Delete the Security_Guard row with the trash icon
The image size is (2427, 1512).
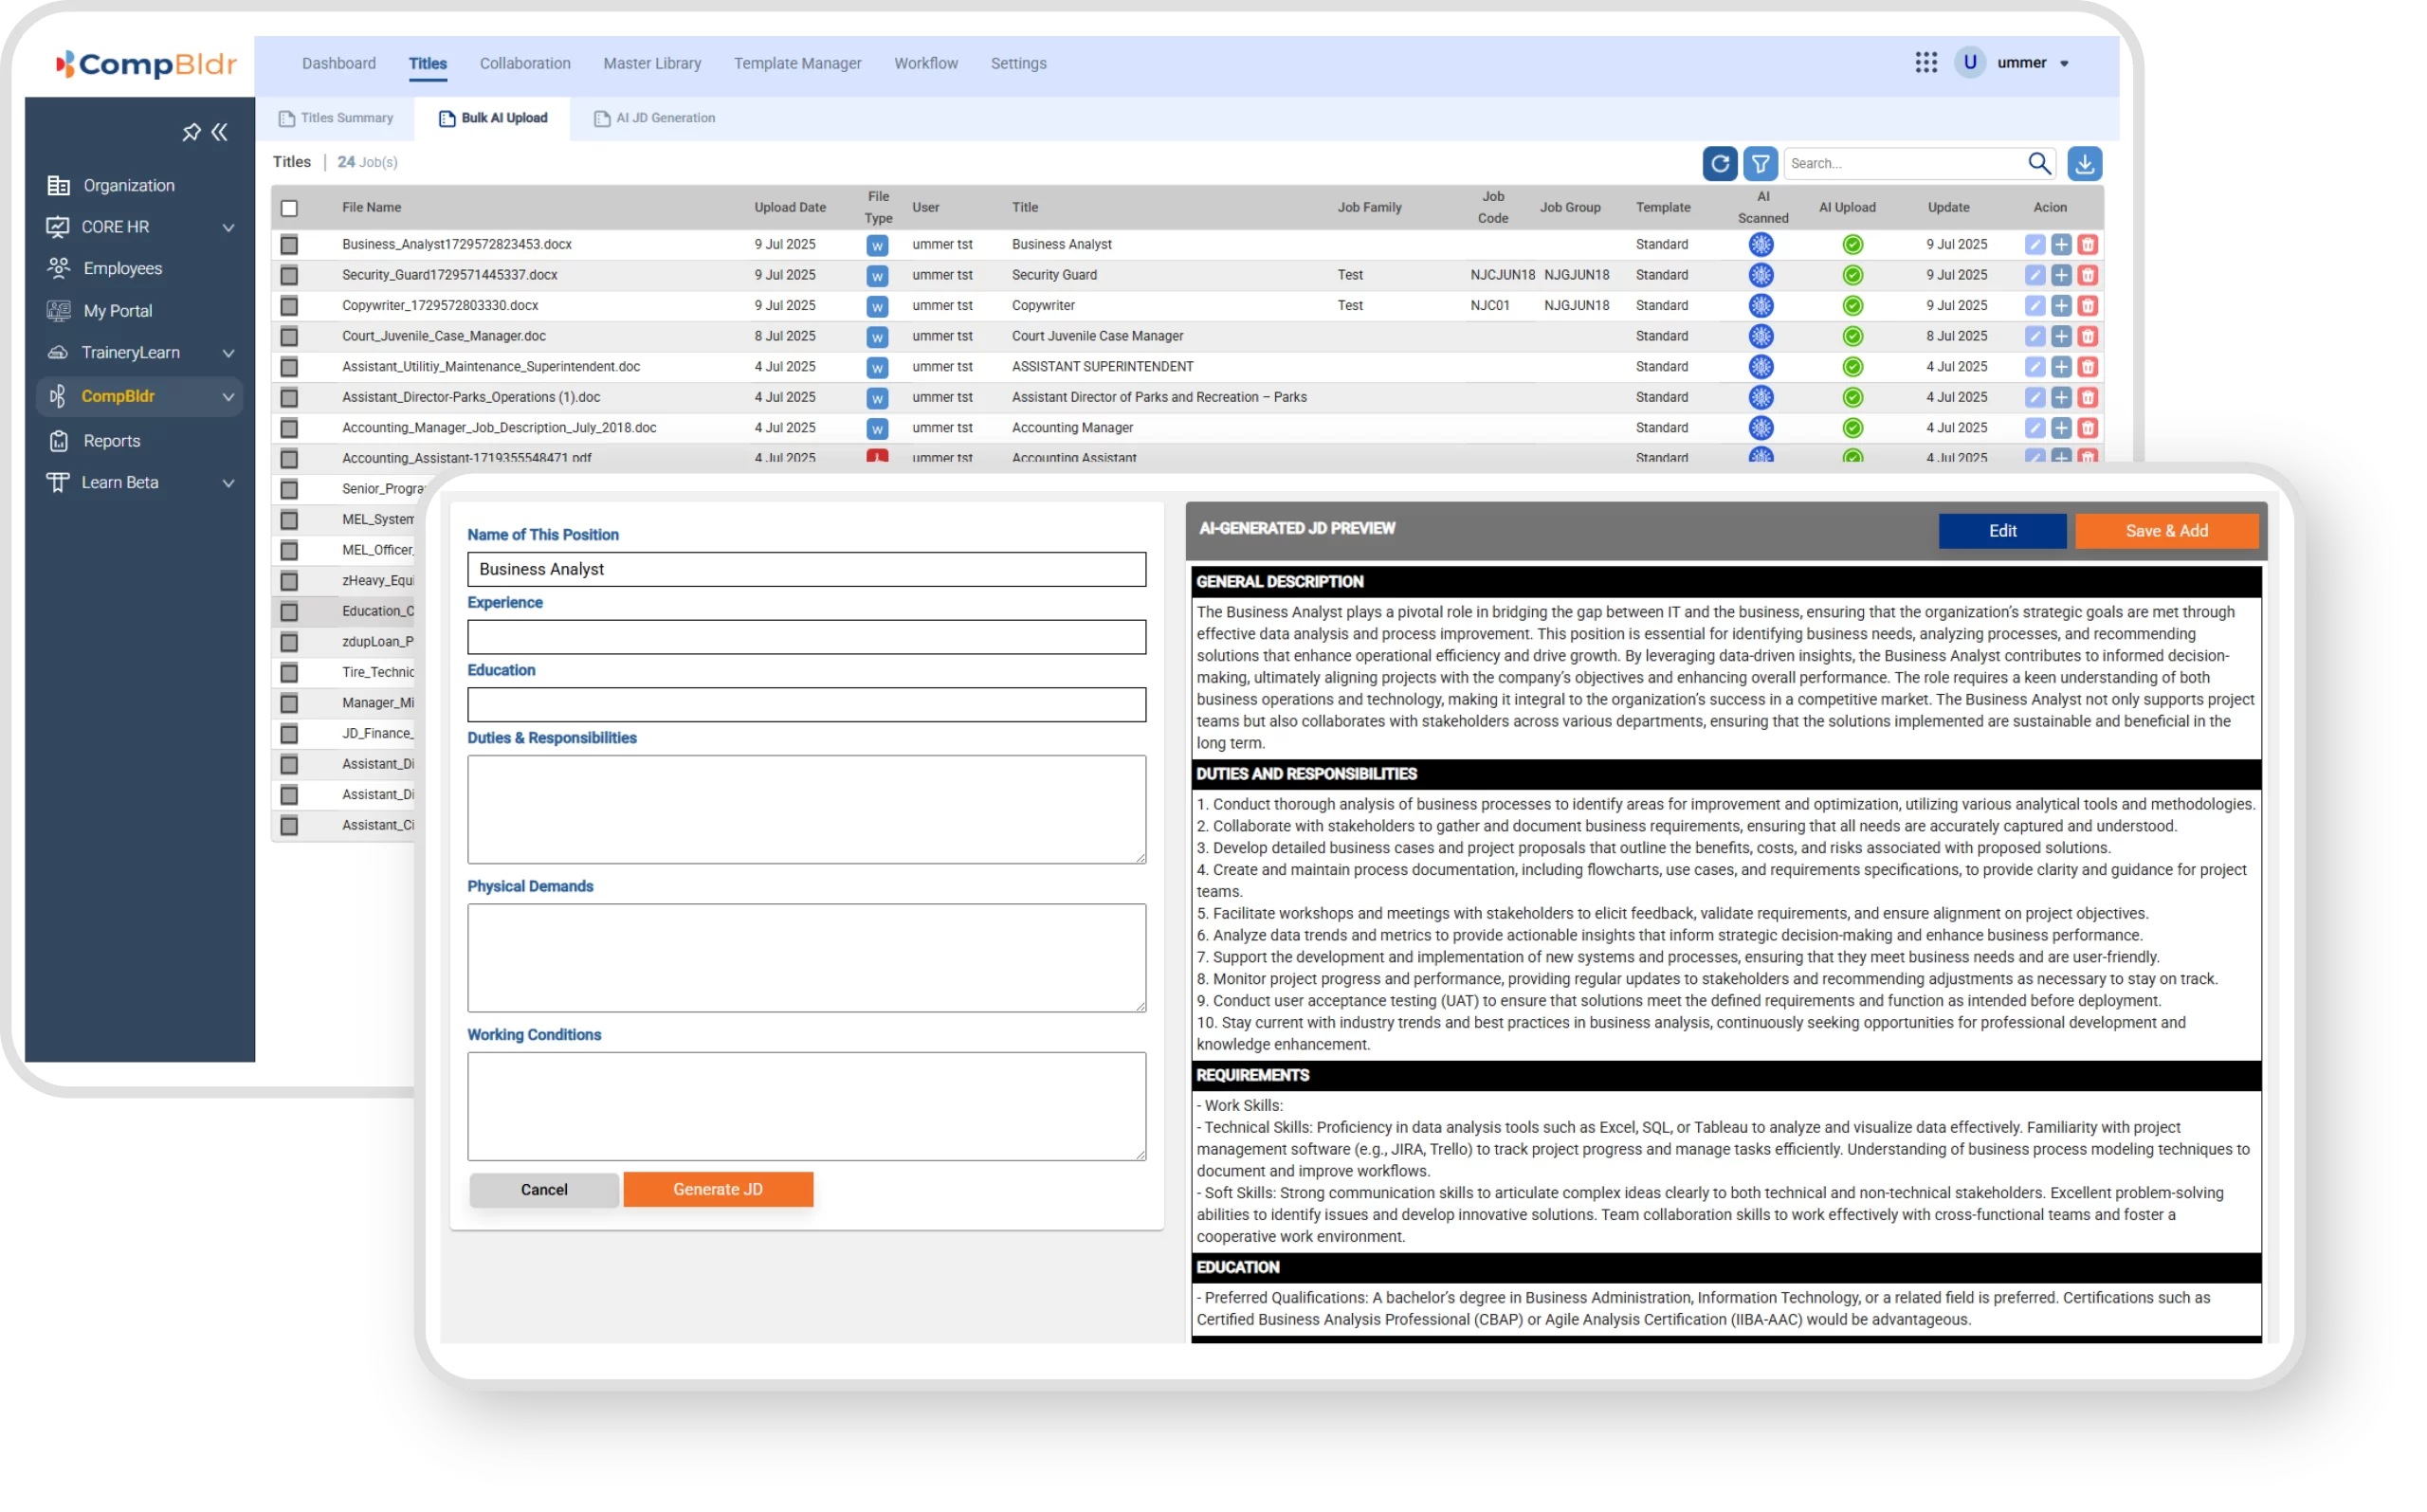point(2087,275)
